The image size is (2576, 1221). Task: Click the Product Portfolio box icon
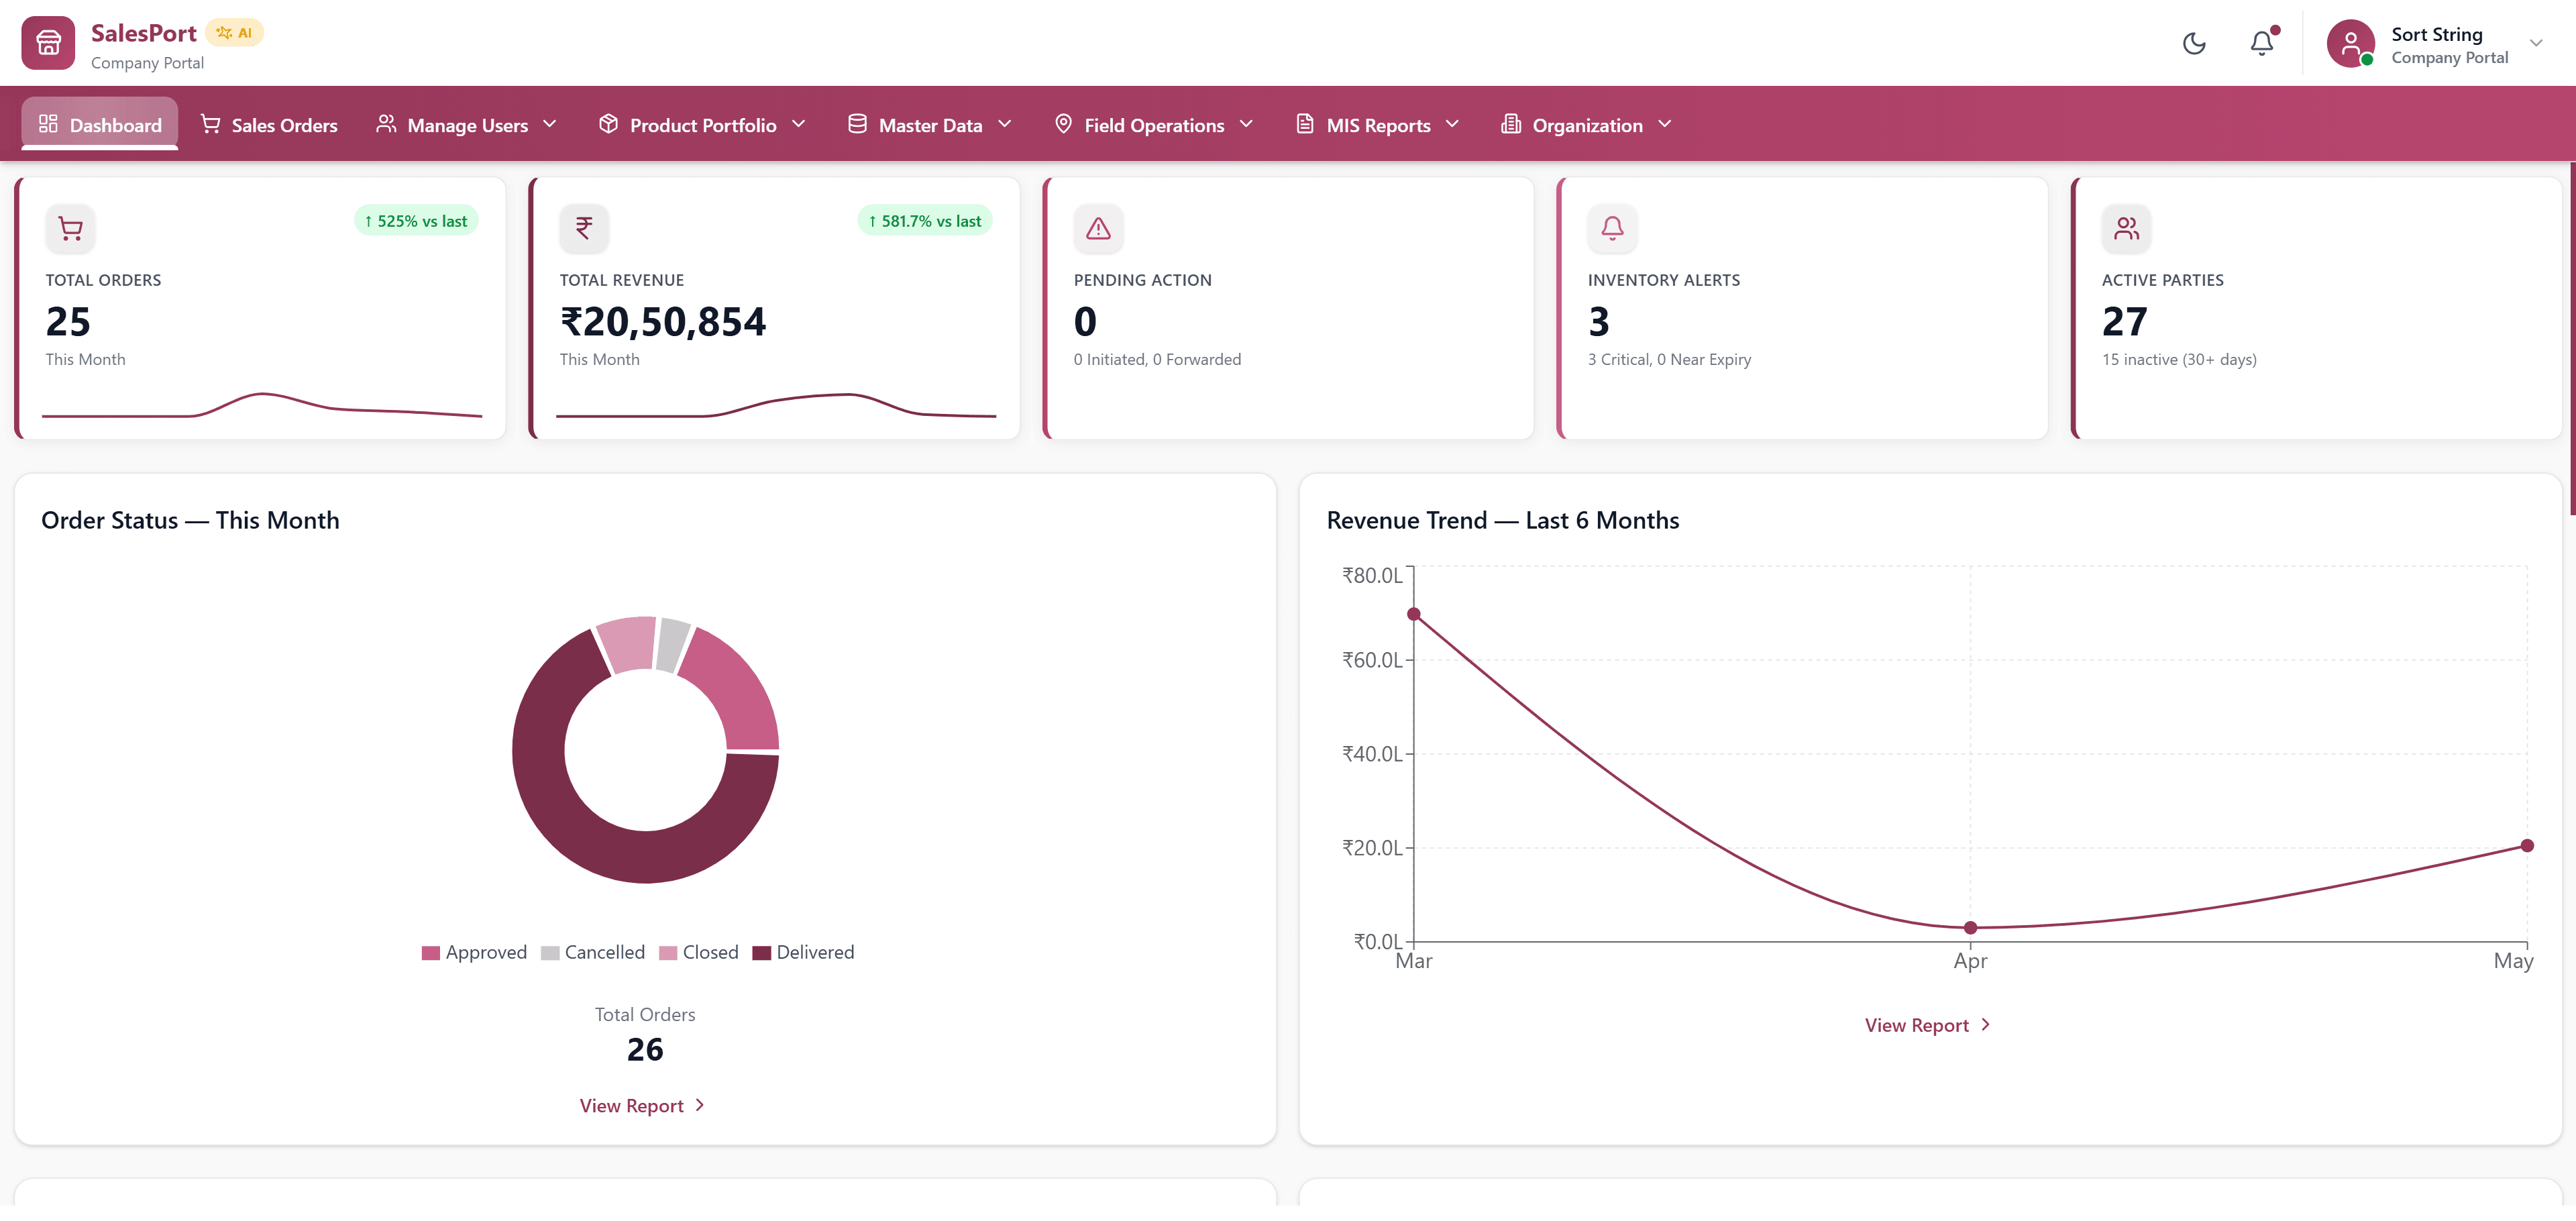click(608, 124)
